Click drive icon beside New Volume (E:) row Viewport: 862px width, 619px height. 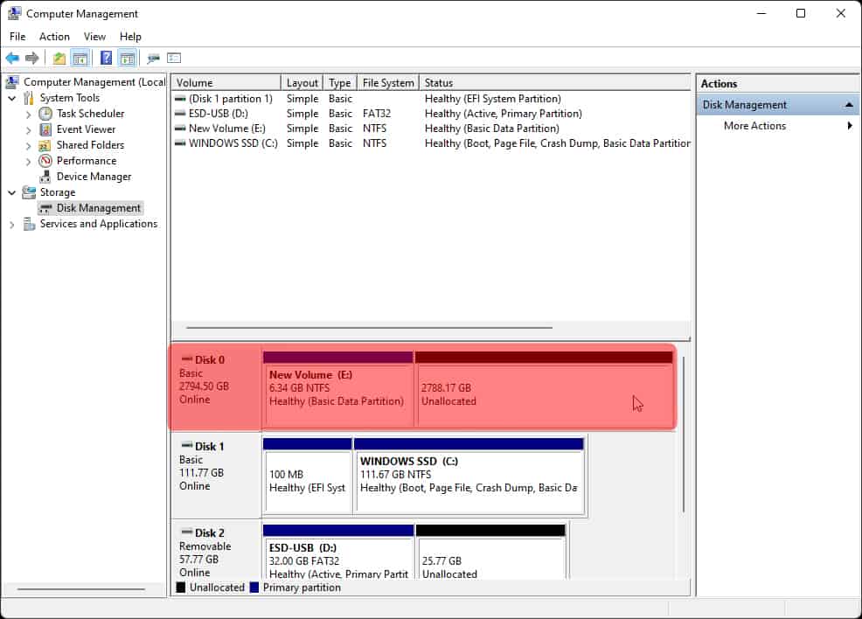pos(180,129)
